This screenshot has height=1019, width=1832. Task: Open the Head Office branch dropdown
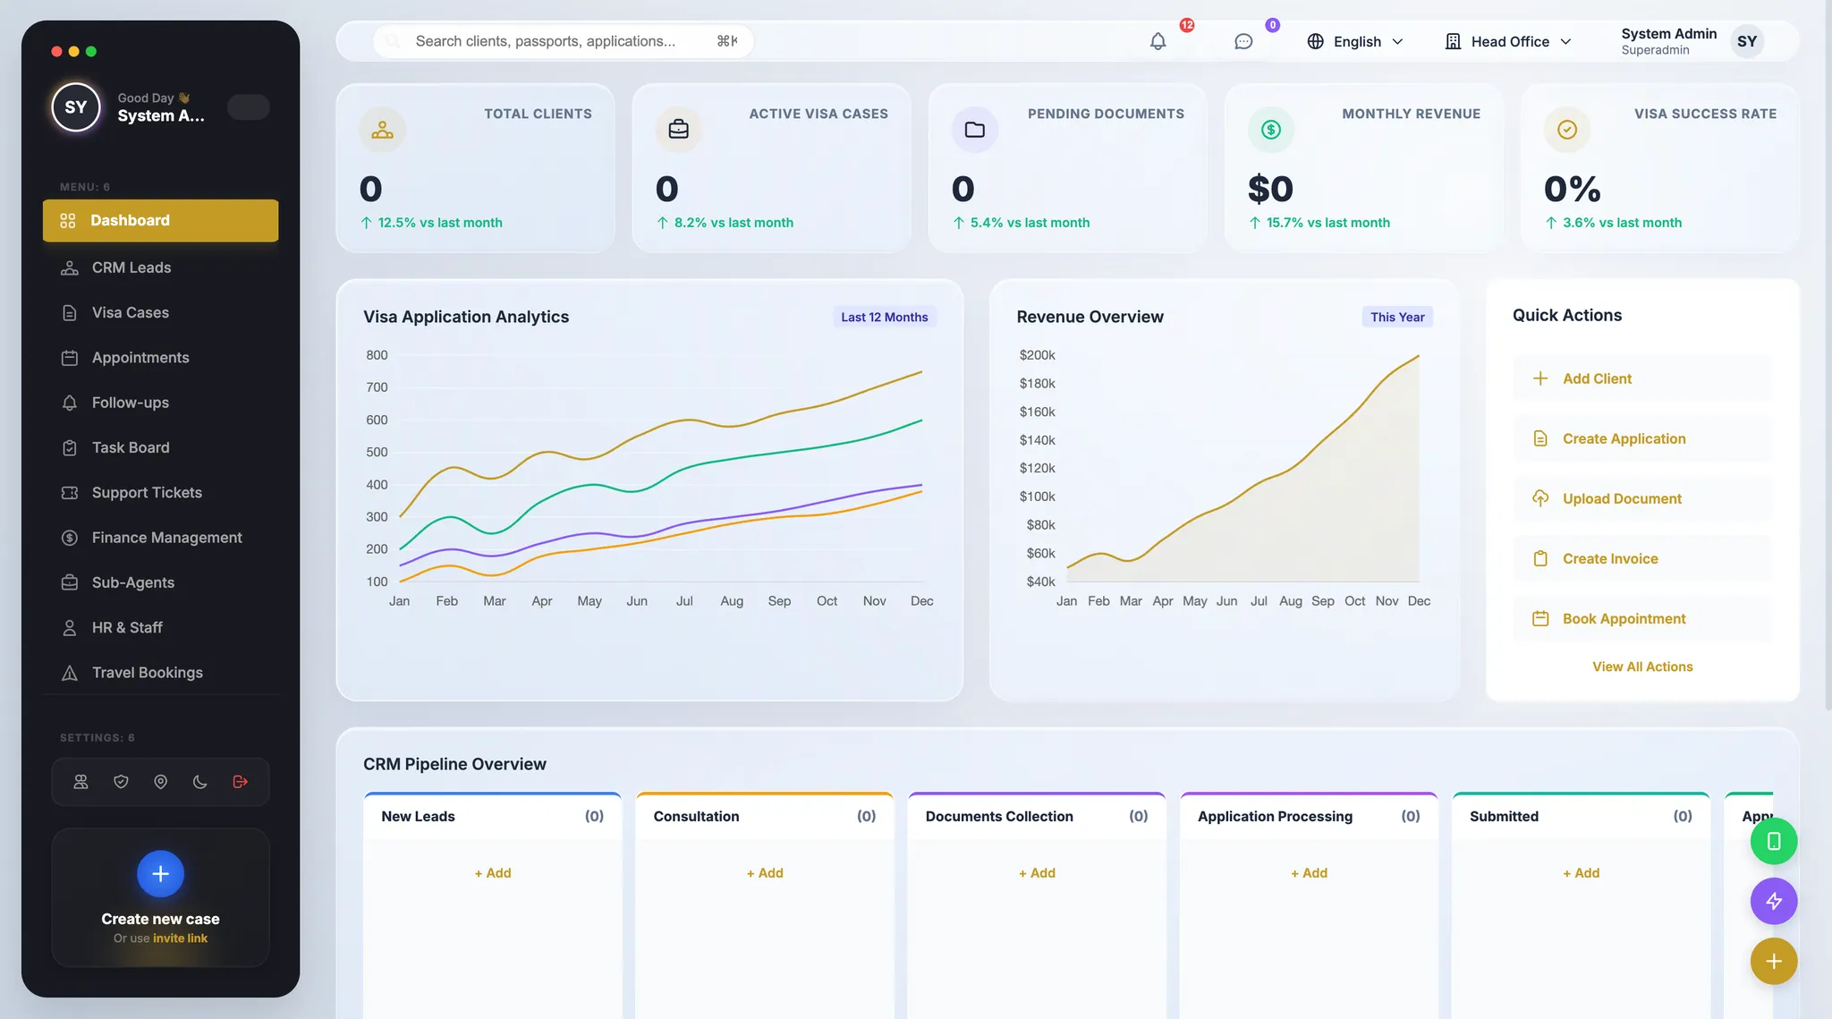tap(1508, 41)
